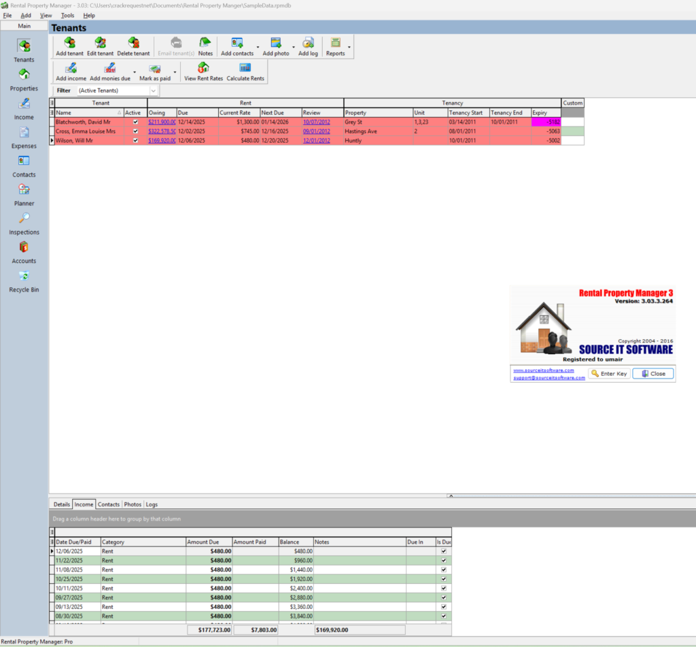Viewport: 696px width, 647px height.
Task: Open the Filter (Active Tenants) dropdown
Action: coord(153,90)
